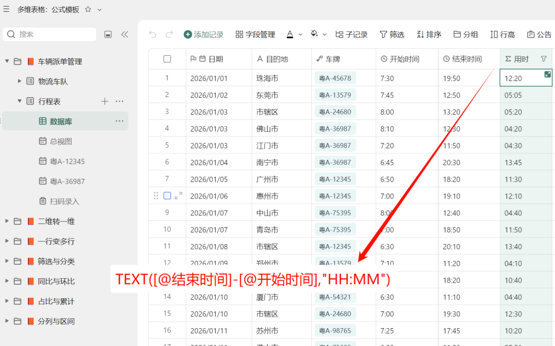555x346 pixels.
Task: Expand the 分列与区间 folder
Action: [x=7, y=321]
